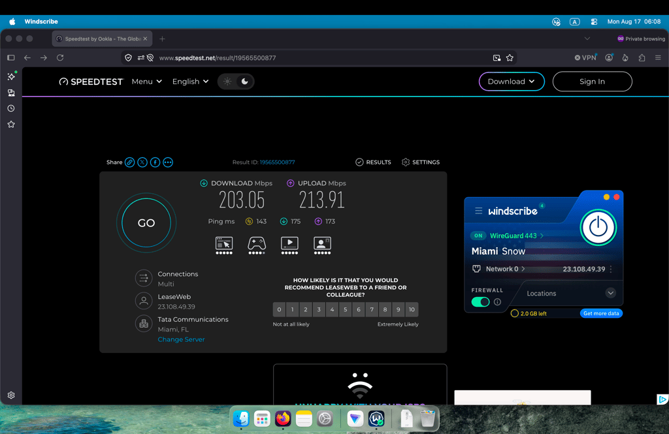
Task: Open list all tabs chevron
Action: click(587, 39)
